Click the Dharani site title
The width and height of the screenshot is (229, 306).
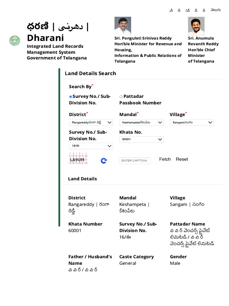coord(45,38)
